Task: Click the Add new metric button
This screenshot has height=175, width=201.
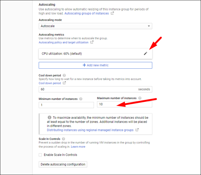Action: (x=95, y=65)
